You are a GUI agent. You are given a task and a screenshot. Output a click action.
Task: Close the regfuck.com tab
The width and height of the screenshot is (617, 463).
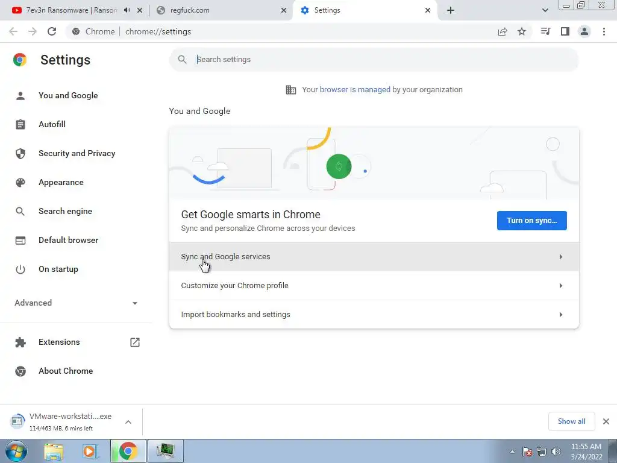click(284, 10)
